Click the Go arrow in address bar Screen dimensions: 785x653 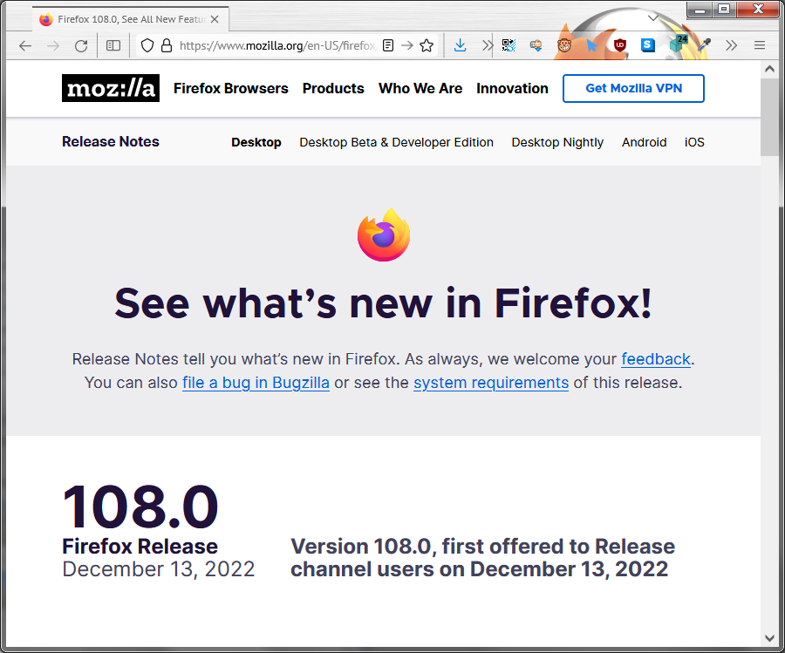(407, 45)
